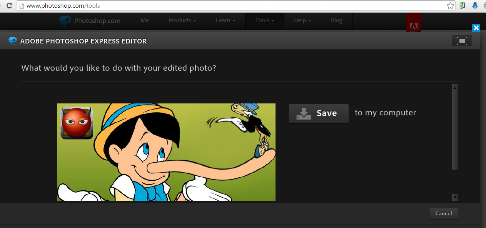Click the scrollbar up arrow

pos(455,88)
